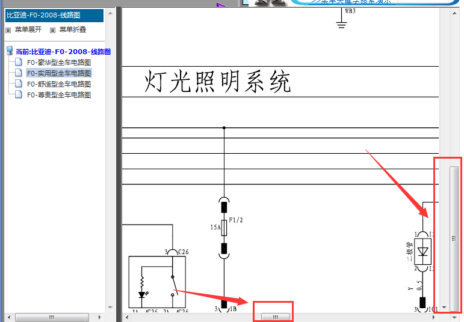Click the 菜单展开 expand menu button

(28, 29)
